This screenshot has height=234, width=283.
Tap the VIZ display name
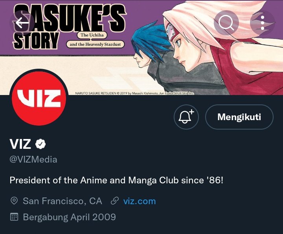(20, 144)
